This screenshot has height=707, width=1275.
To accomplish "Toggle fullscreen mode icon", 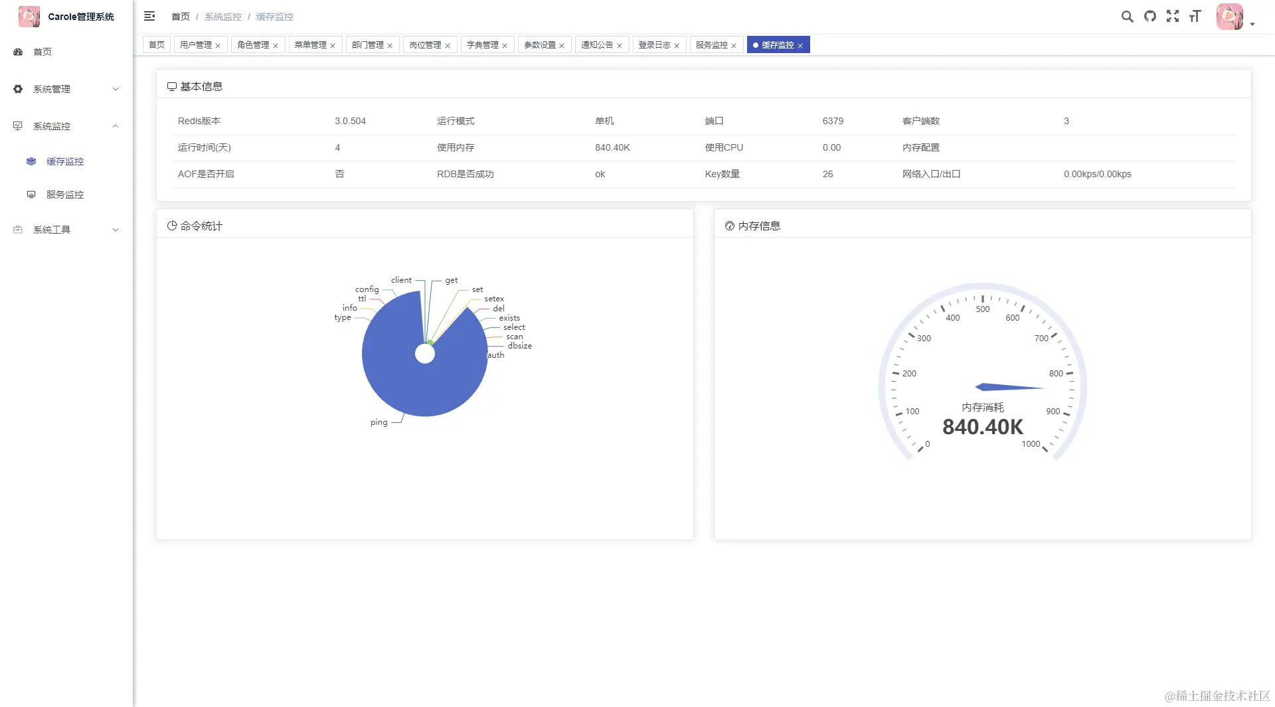I will [x=1173, y=17].
